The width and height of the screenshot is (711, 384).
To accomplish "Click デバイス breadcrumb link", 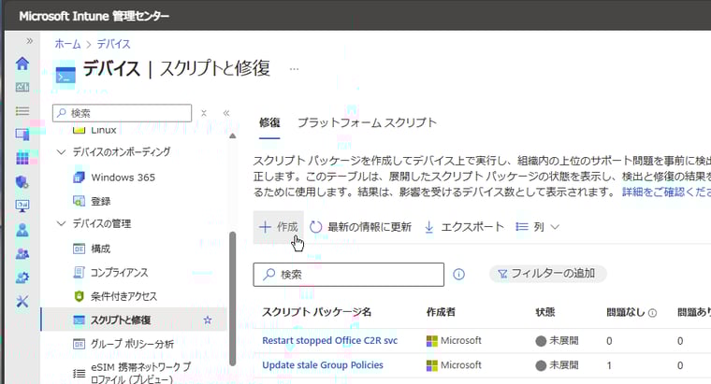I will pyautogui.click(x=113, y=44).
